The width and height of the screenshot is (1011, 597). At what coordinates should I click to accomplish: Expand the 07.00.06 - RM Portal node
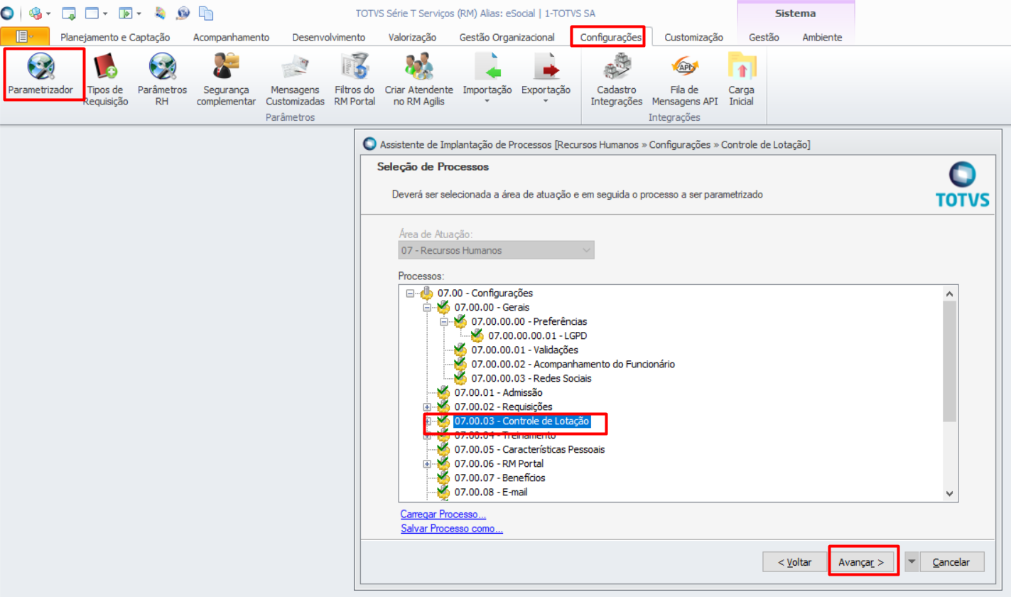pyautogui.click(x=427, y=463)
